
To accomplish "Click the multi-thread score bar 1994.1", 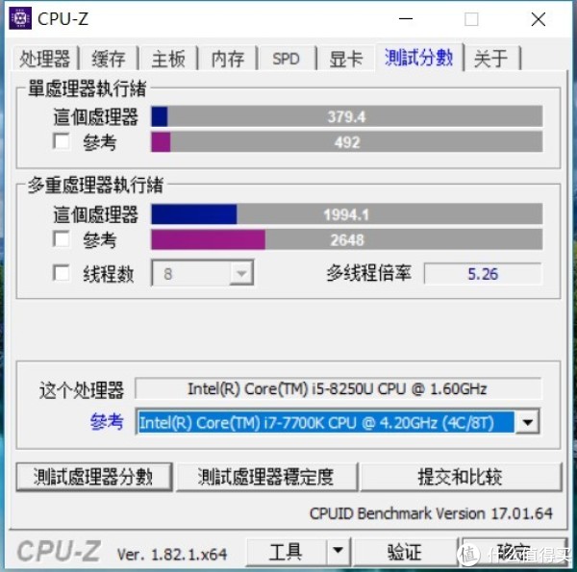I will [346, 214].
